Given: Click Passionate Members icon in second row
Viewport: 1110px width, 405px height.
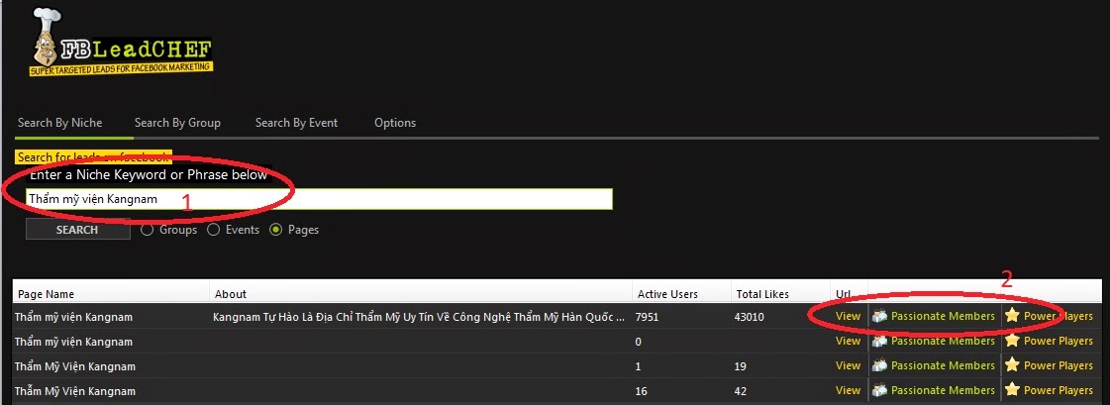Looking at the screenshot, I should tap(879, 341).
